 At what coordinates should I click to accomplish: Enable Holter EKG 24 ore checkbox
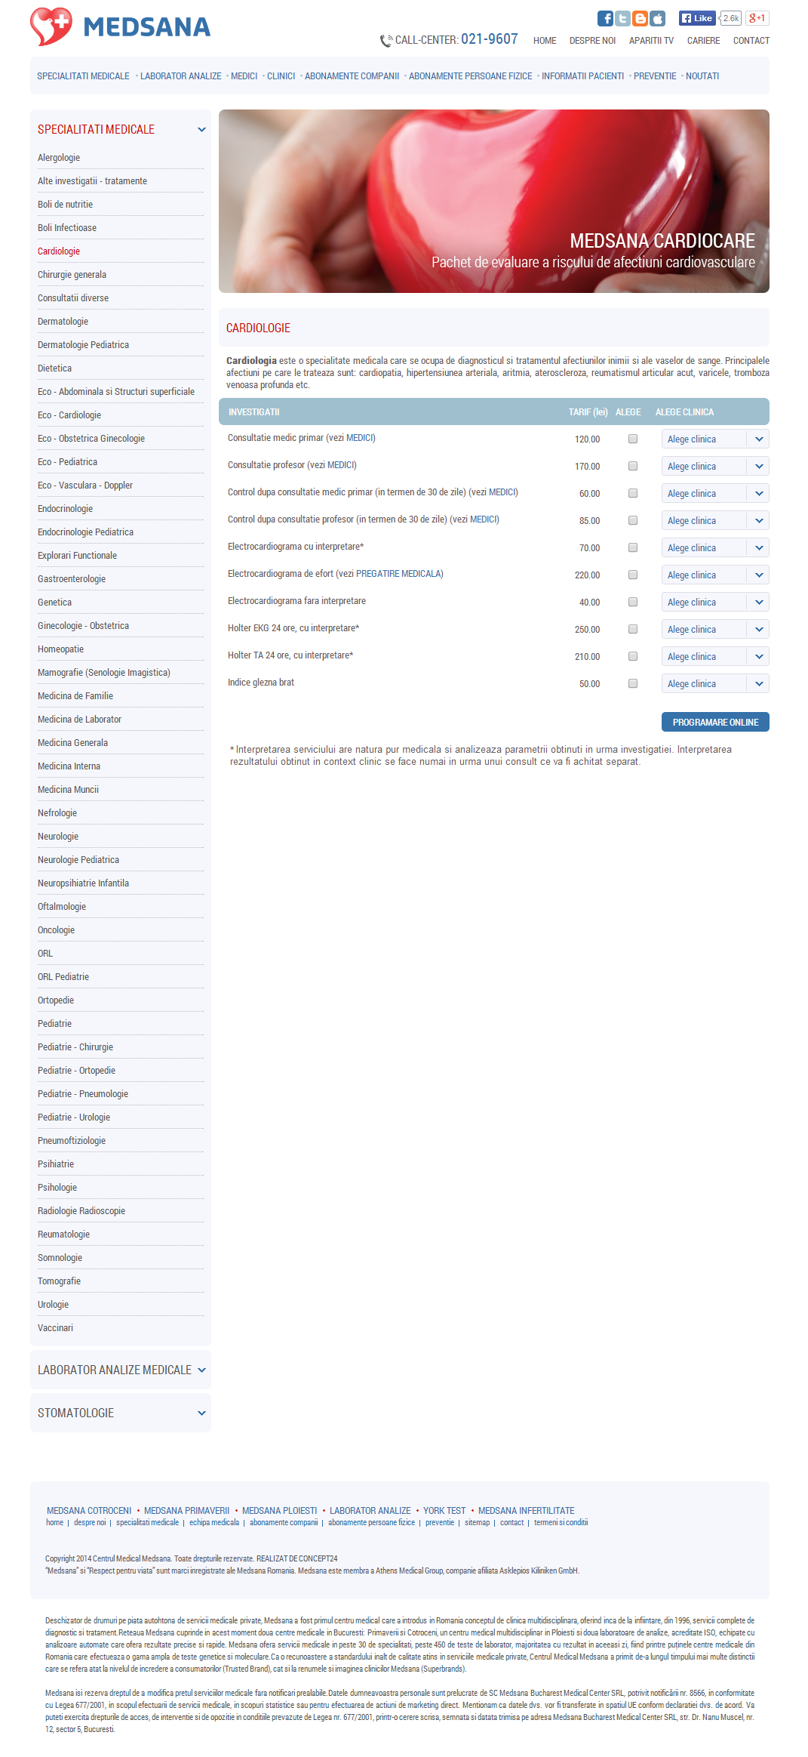[633, 629]
